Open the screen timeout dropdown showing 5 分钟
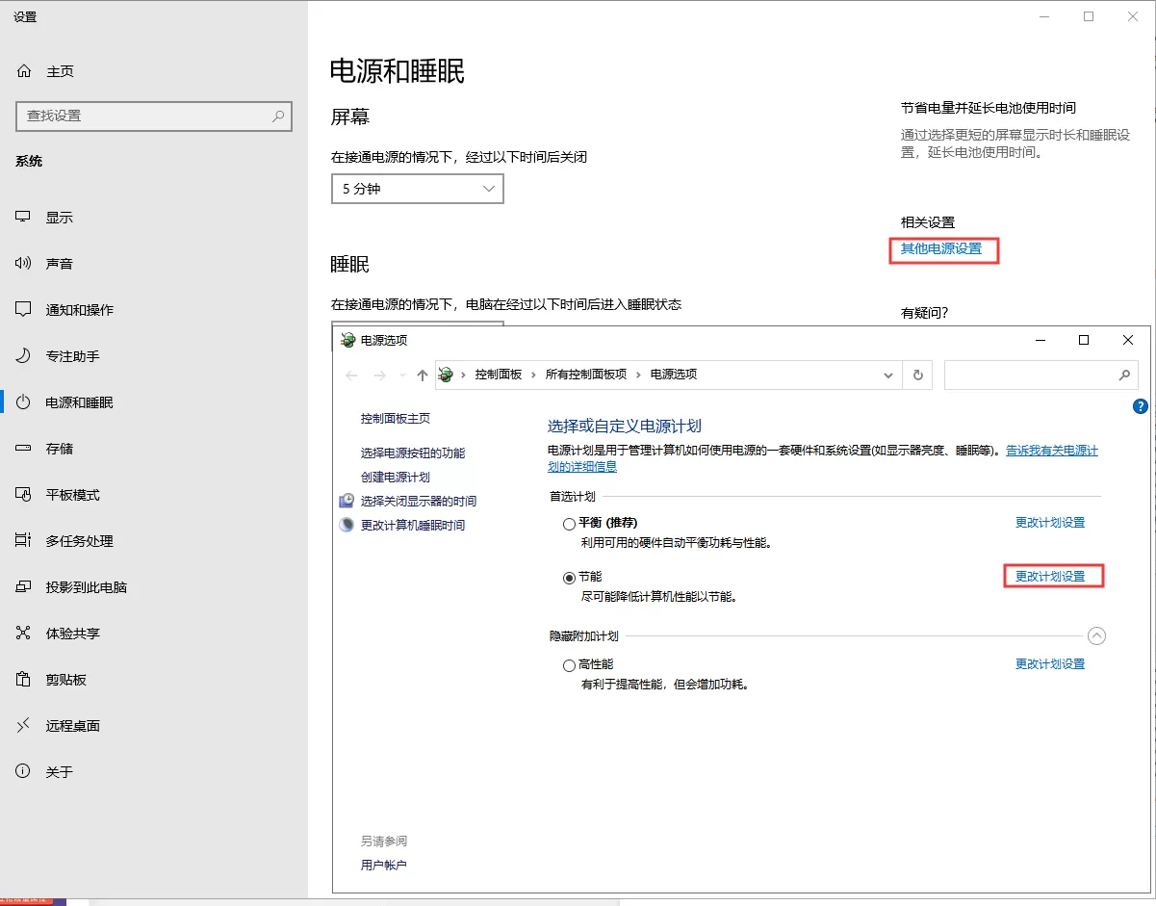 coord(417,189)
